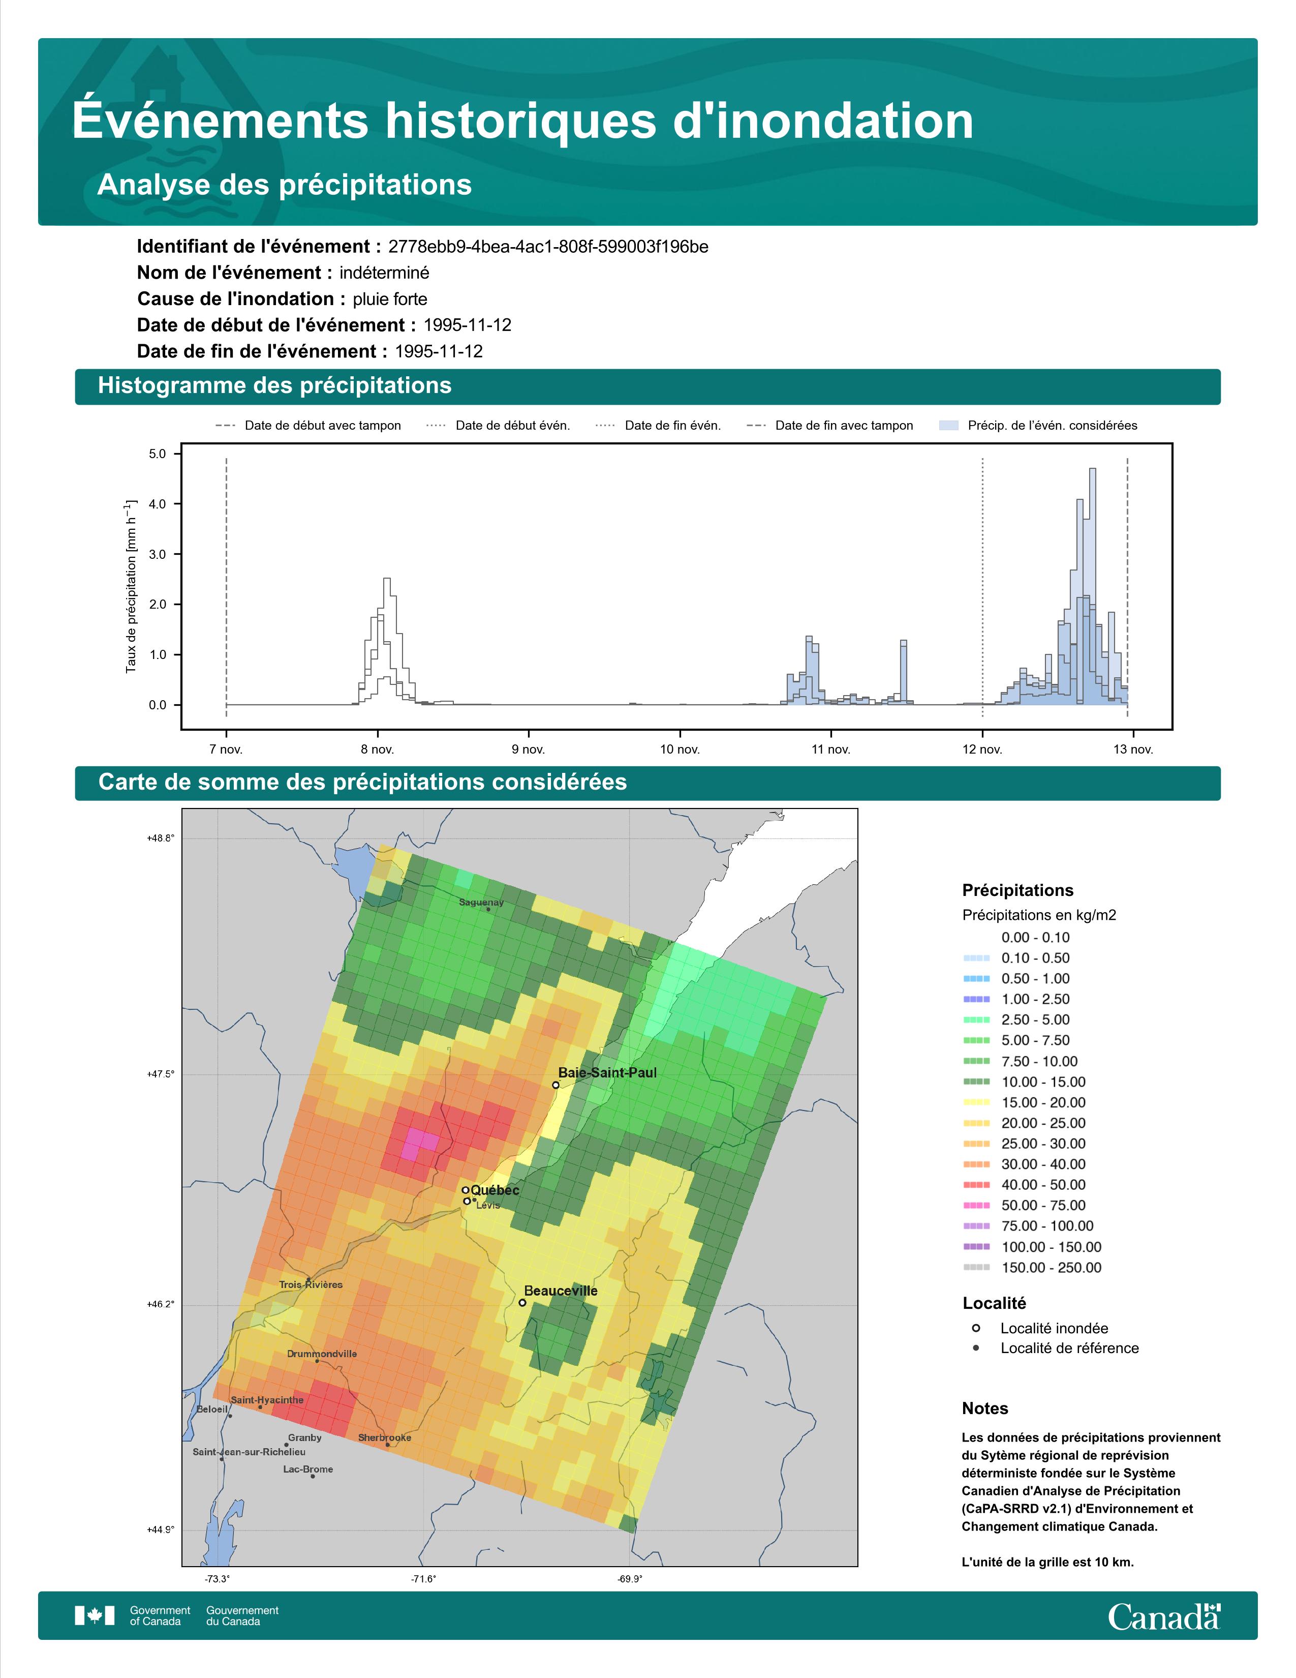
Task: Click the 150.00 - 250.00 precipitation swatch
Action: point(976,1268)
